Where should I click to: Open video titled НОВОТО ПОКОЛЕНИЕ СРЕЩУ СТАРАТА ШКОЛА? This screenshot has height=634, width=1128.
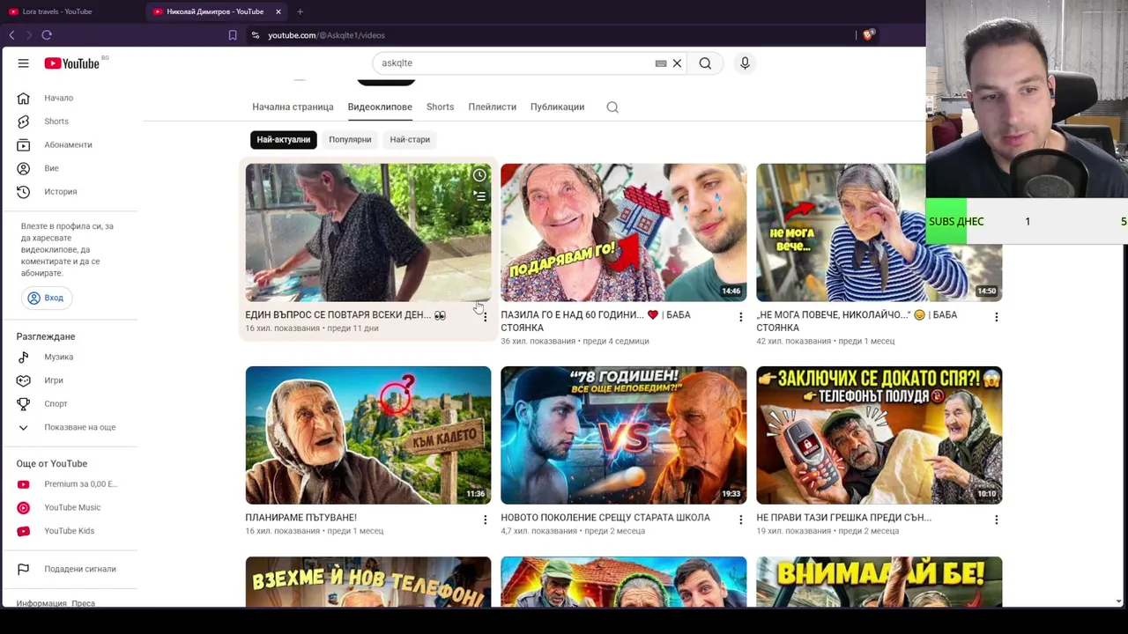605,518
